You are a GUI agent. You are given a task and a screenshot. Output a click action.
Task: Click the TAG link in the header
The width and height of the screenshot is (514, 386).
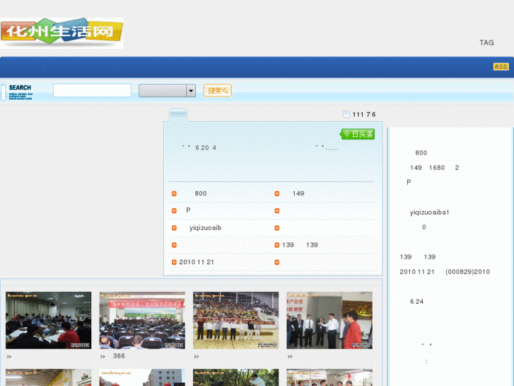(486, 42)
